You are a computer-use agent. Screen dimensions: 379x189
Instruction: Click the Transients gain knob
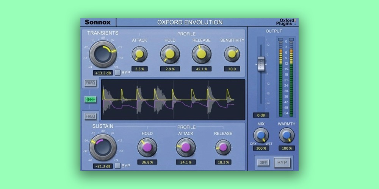coord(103,54)
